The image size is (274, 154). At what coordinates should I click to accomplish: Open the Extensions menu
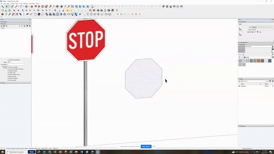[32, 3]
